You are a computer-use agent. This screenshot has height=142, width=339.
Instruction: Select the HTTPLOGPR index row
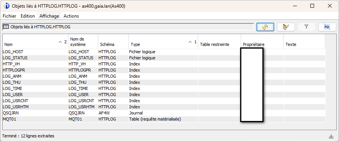[x=164, y=70]
